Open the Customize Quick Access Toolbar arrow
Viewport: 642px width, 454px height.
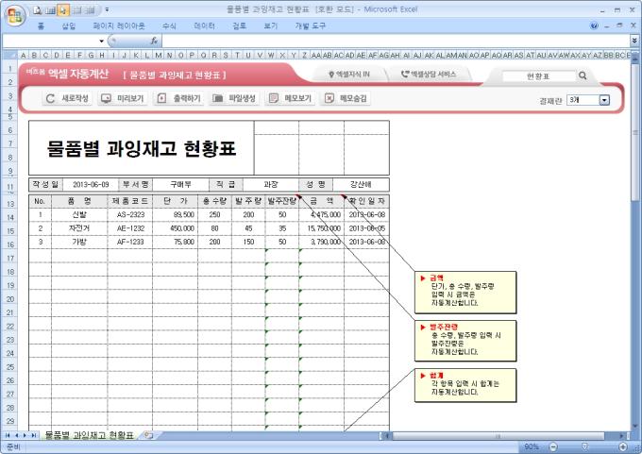click(x=107, y=9)
